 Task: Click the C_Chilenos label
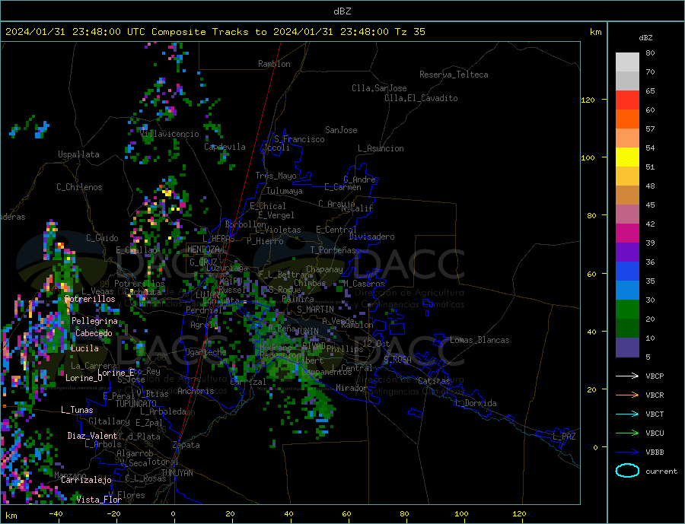pyautogui.click(x=79, y=187)
